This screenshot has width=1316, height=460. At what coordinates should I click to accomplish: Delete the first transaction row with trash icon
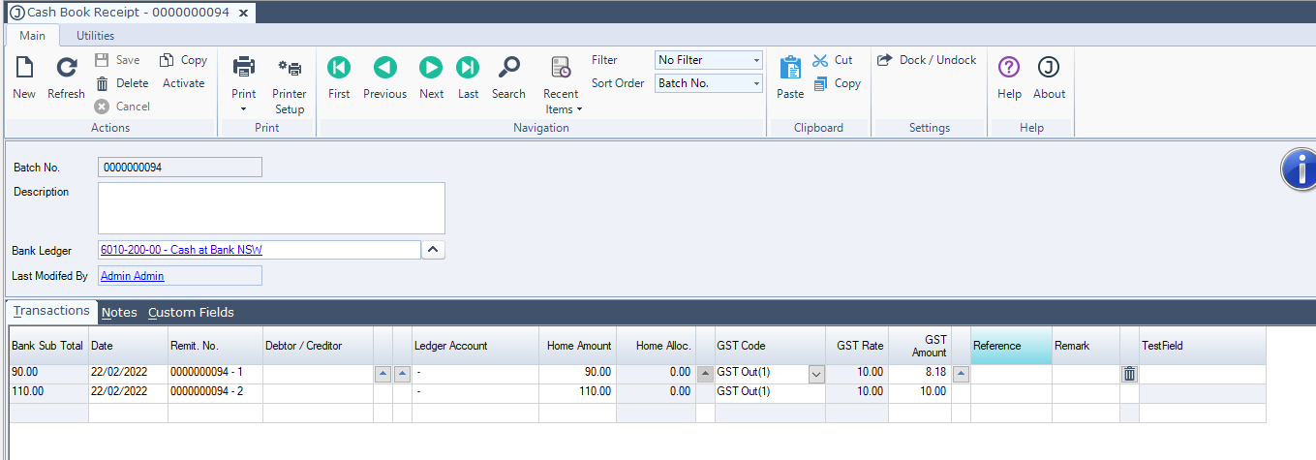(1129, 374)
